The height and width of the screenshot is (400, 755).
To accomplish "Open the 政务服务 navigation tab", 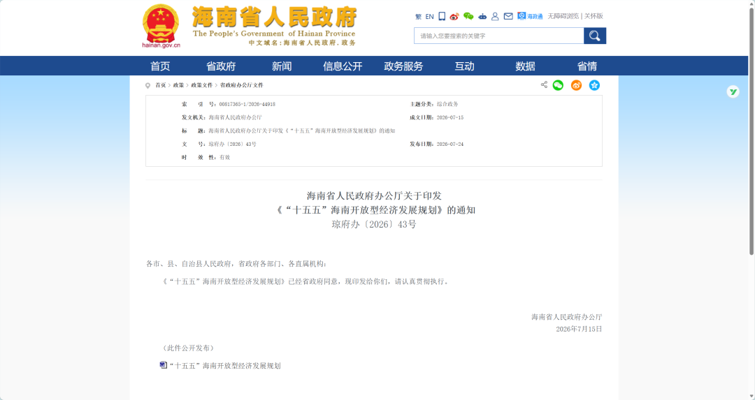I will click(x=403, y=66).
